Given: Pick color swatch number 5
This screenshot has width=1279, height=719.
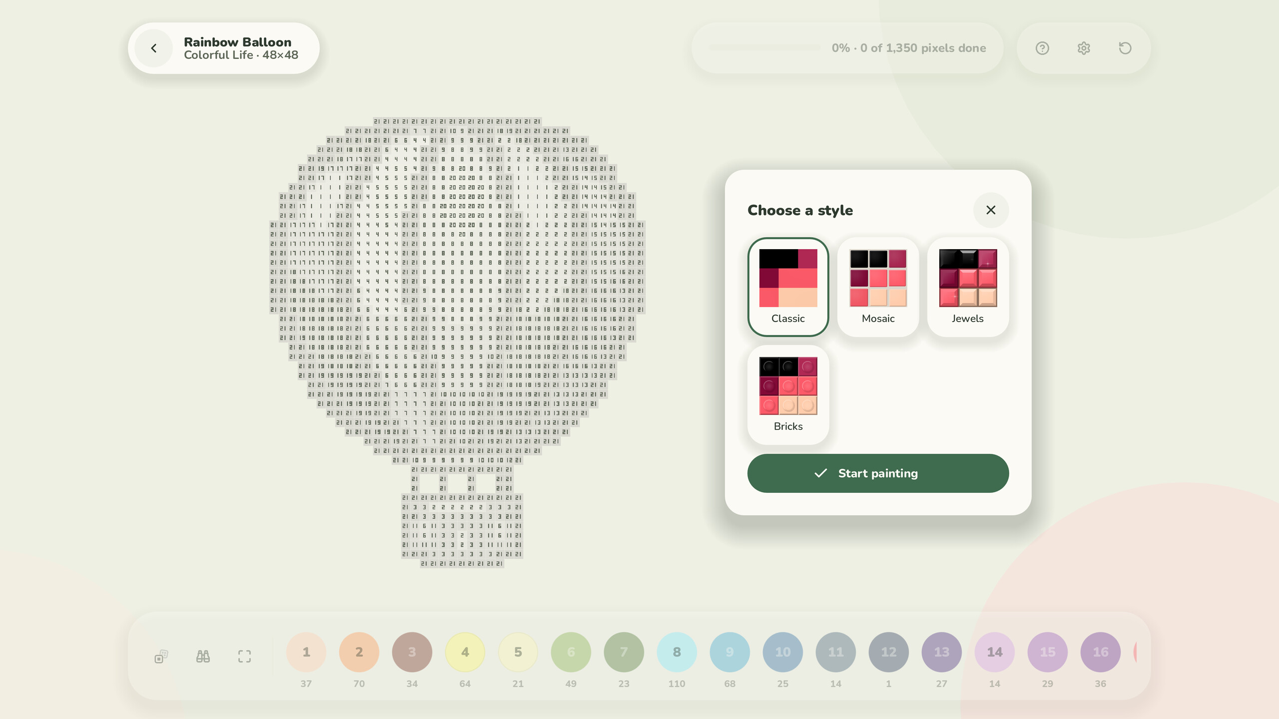Looking at the screenshot, I should [x=518, y=652].
